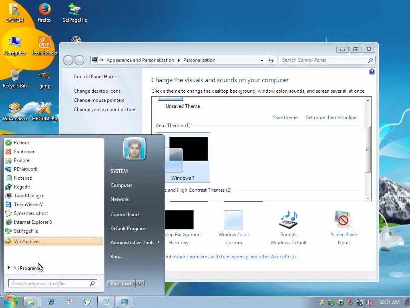Launch TeamViewerV from the Start menu
The image size is (410, 308).
[54, 205]
